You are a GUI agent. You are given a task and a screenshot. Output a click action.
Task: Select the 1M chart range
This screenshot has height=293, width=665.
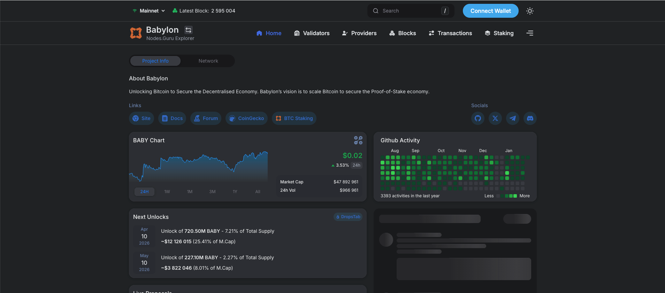tap(190, 192)
